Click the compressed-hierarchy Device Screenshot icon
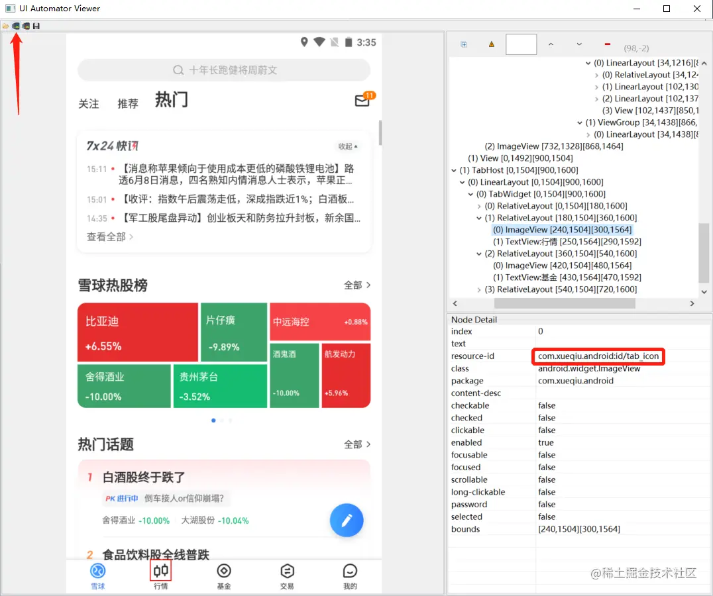 [x=26, y=26]
